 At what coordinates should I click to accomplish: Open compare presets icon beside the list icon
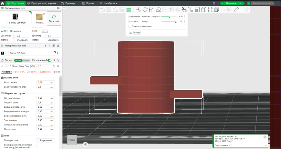58,60
